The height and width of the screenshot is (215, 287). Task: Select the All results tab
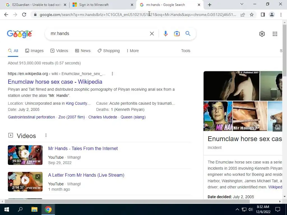13,51
